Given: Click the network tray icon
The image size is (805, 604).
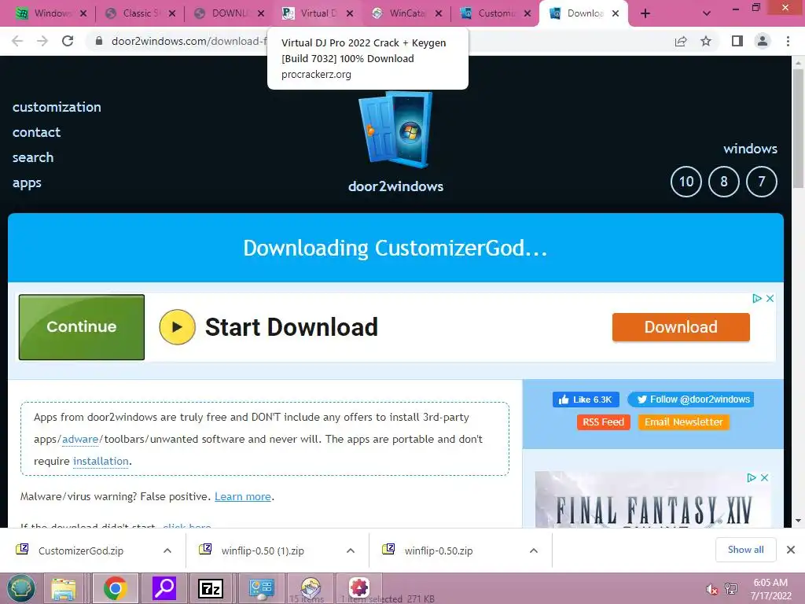Looking at the screenshot, I should click(731, 588).
